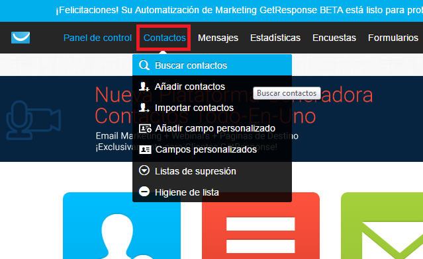The image size is (423, 259).
Task: Click the Felicitaciones BETA announcement banner
Action: (x=212, y=11)
